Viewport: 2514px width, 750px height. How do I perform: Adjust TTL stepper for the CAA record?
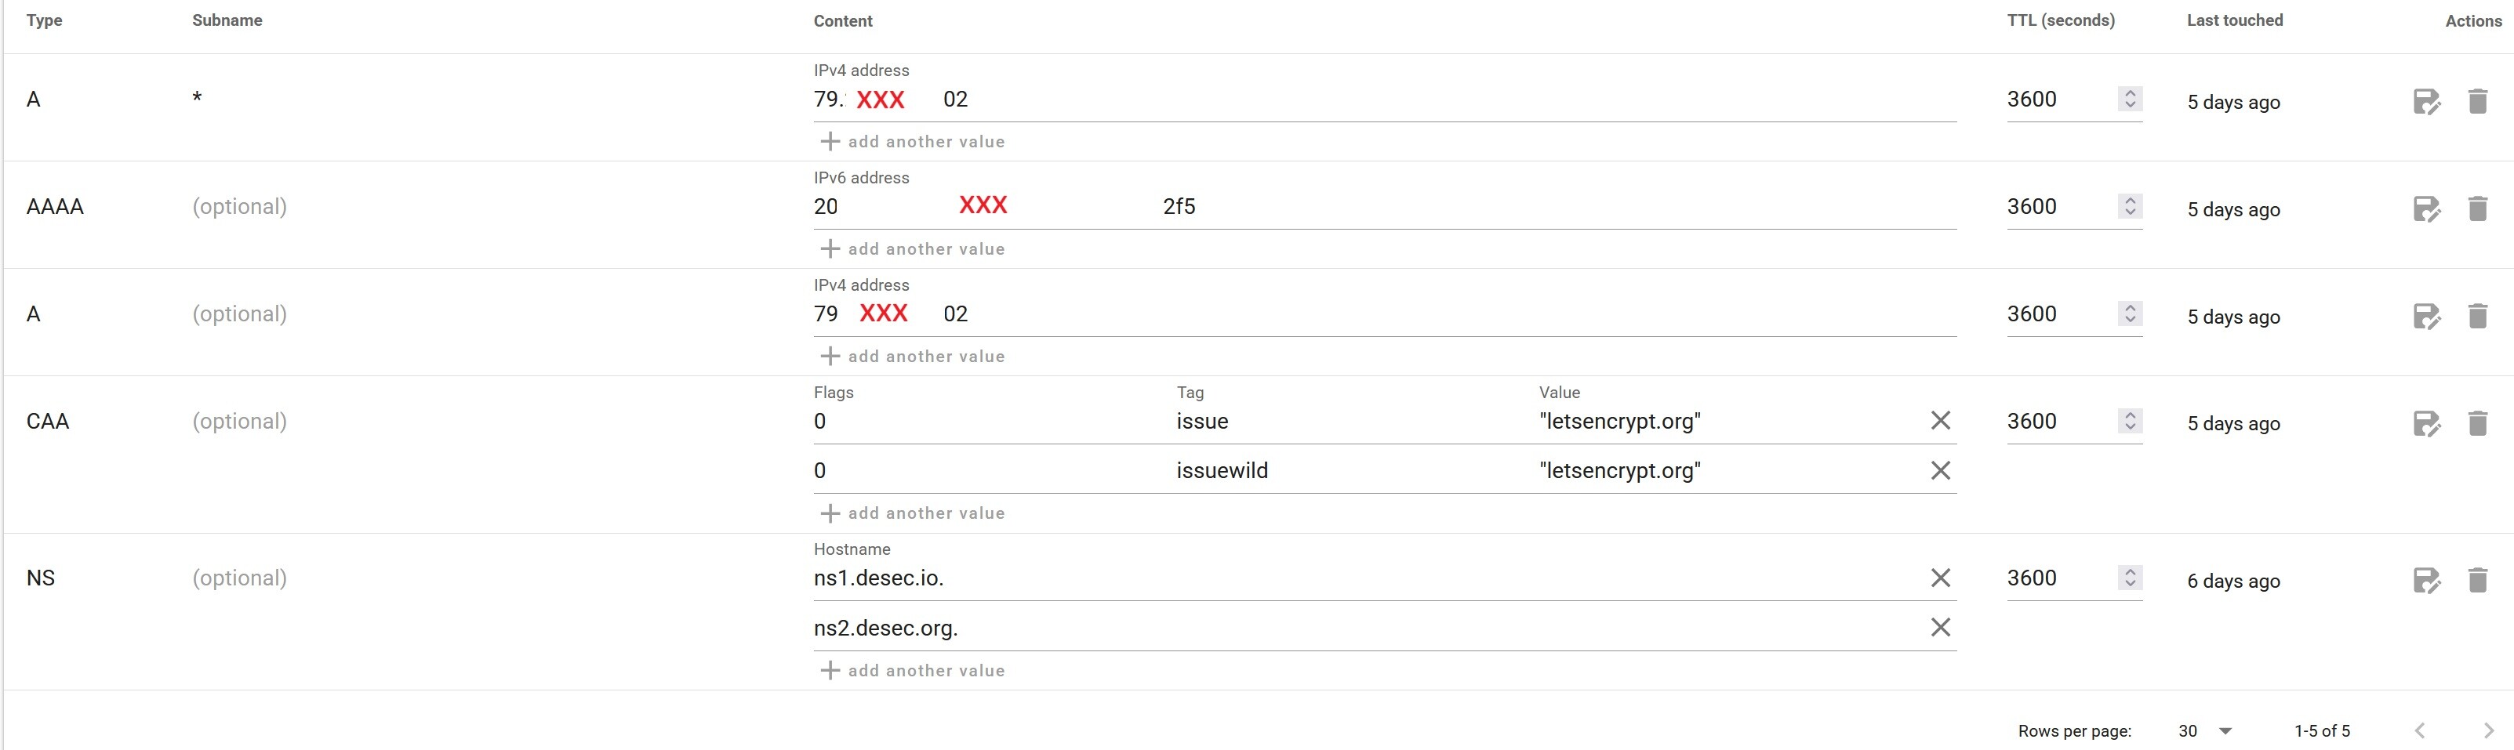click(x=2130, y=420)
